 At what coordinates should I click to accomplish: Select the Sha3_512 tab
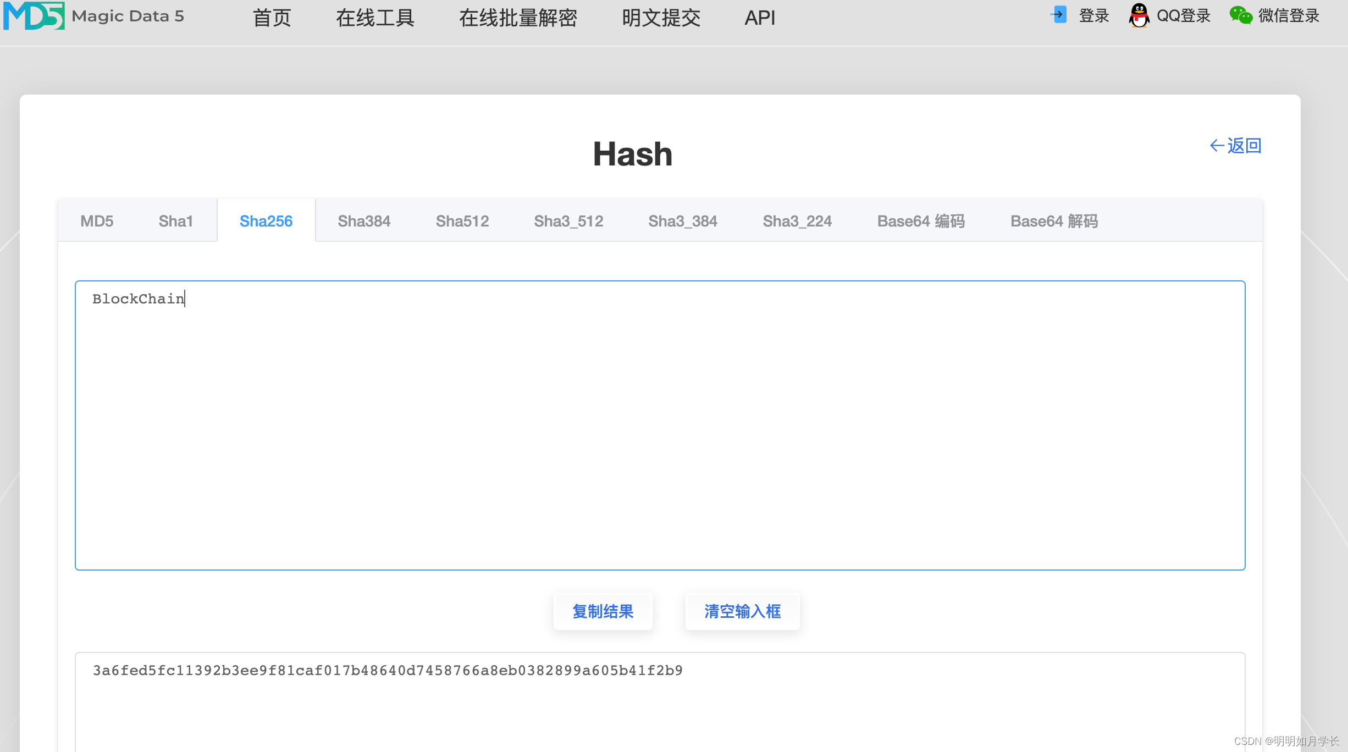click(x=568, y=220)
